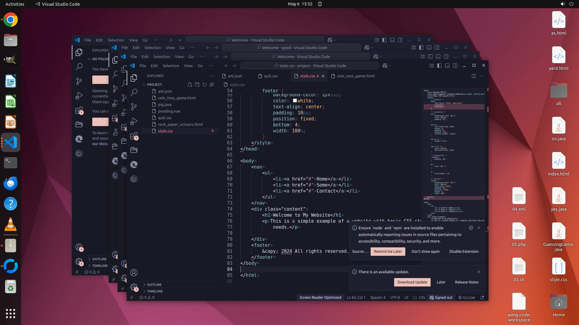Open Source Control view icon
579x325 pixels.
pos(134,107)
